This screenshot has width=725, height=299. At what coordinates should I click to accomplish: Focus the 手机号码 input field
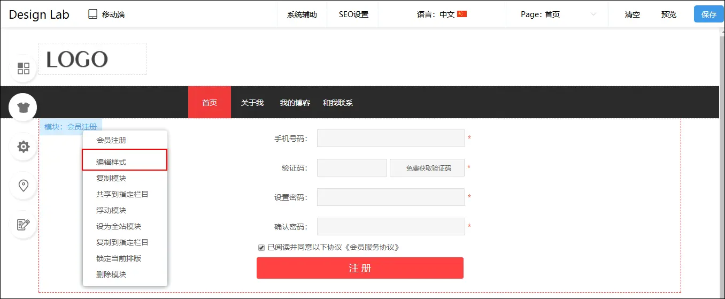pyautogui.click(x=390, y=139)
